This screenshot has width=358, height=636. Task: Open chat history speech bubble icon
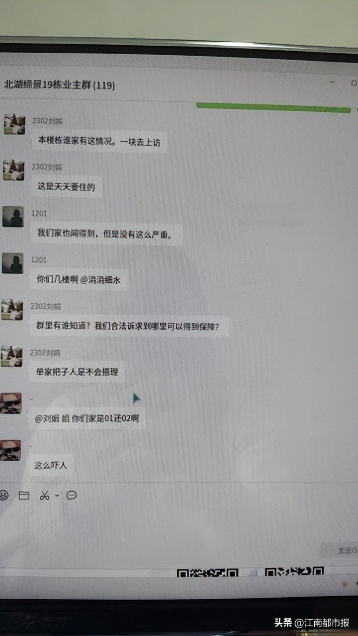(x=72, y=495)
